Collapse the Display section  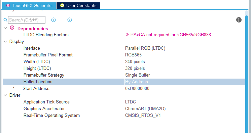coord(5,42)
